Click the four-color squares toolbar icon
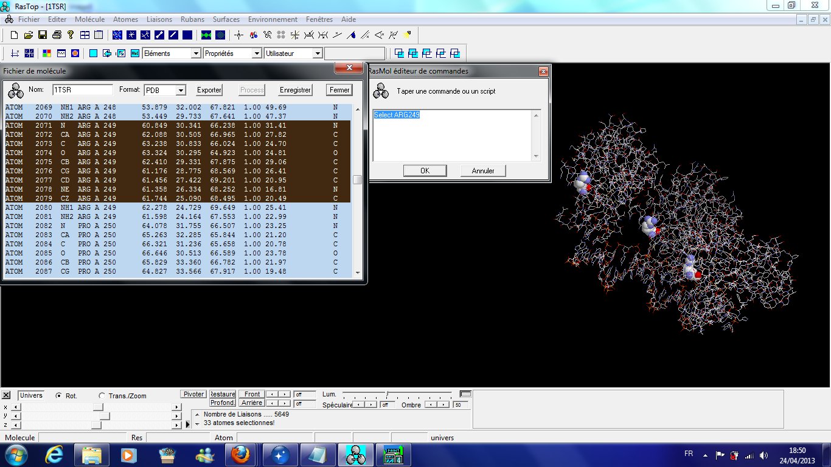 47,54
